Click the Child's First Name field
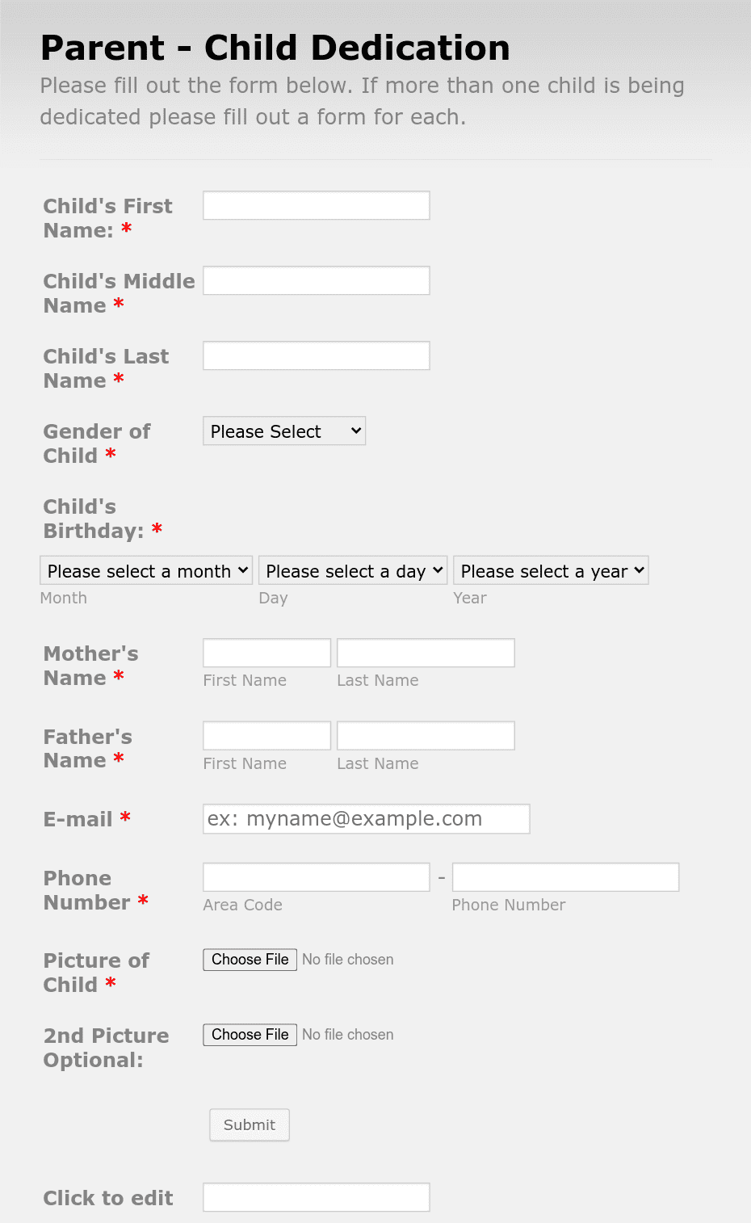Image resolution: width=751 pixels, height=1223 pixels. pyautogui.click(x=316, y=205)
